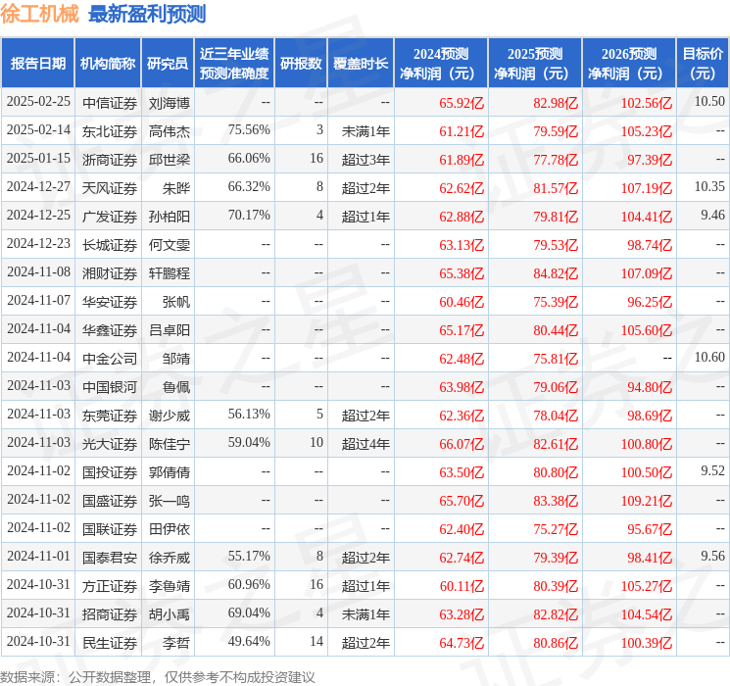Click 长城证券 institution cell

click(x=110, y=245)
